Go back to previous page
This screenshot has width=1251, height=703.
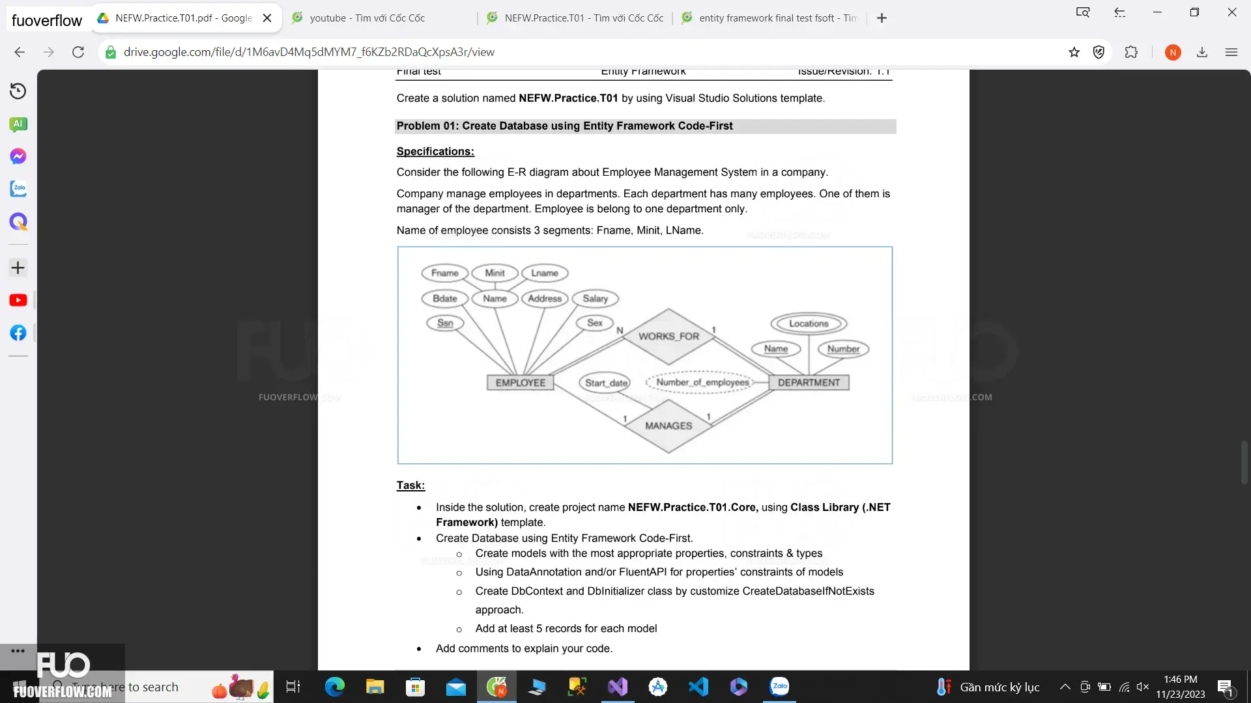[x=20, y=52]
